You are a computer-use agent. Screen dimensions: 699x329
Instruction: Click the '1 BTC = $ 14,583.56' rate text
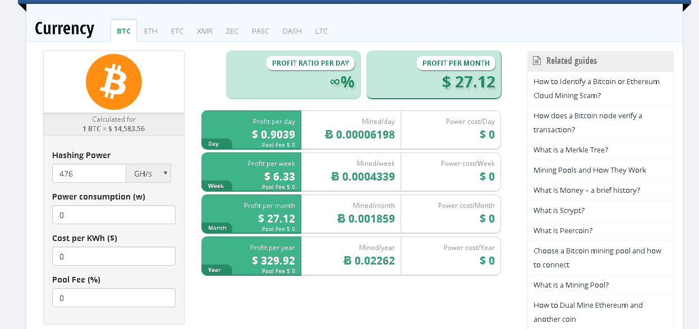[x=114, y=128]
